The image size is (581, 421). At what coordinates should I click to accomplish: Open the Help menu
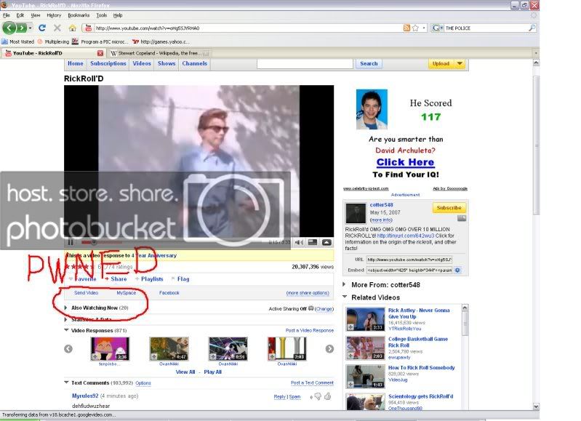click(x=118, y=15)
